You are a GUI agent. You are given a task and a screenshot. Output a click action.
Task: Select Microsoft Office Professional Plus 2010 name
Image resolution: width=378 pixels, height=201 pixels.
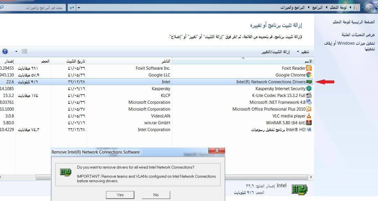pos(269,109)
